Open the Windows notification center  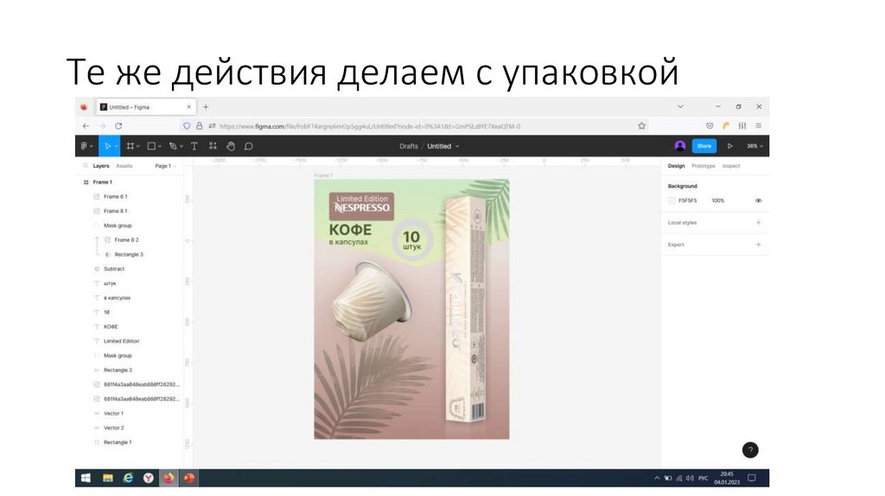(751, 478)
